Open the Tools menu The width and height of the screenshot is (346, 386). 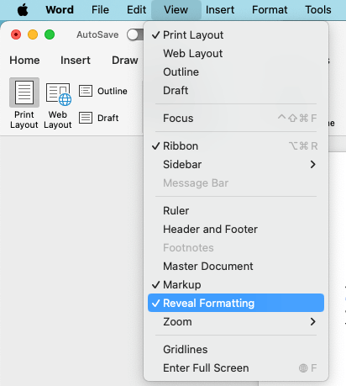(318, 10)
